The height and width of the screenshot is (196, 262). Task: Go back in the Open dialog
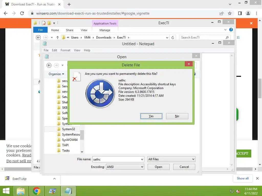point(49,65)
